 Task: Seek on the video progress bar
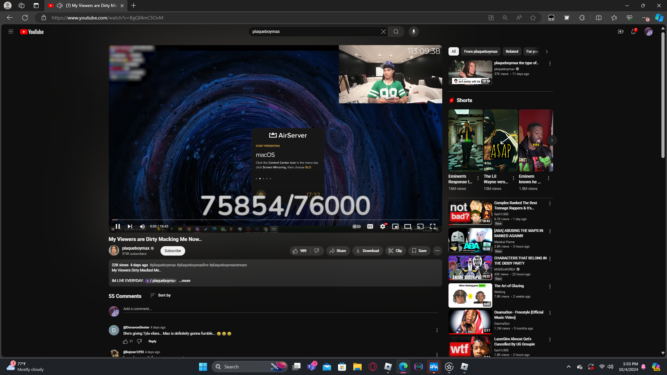(275, 220)
